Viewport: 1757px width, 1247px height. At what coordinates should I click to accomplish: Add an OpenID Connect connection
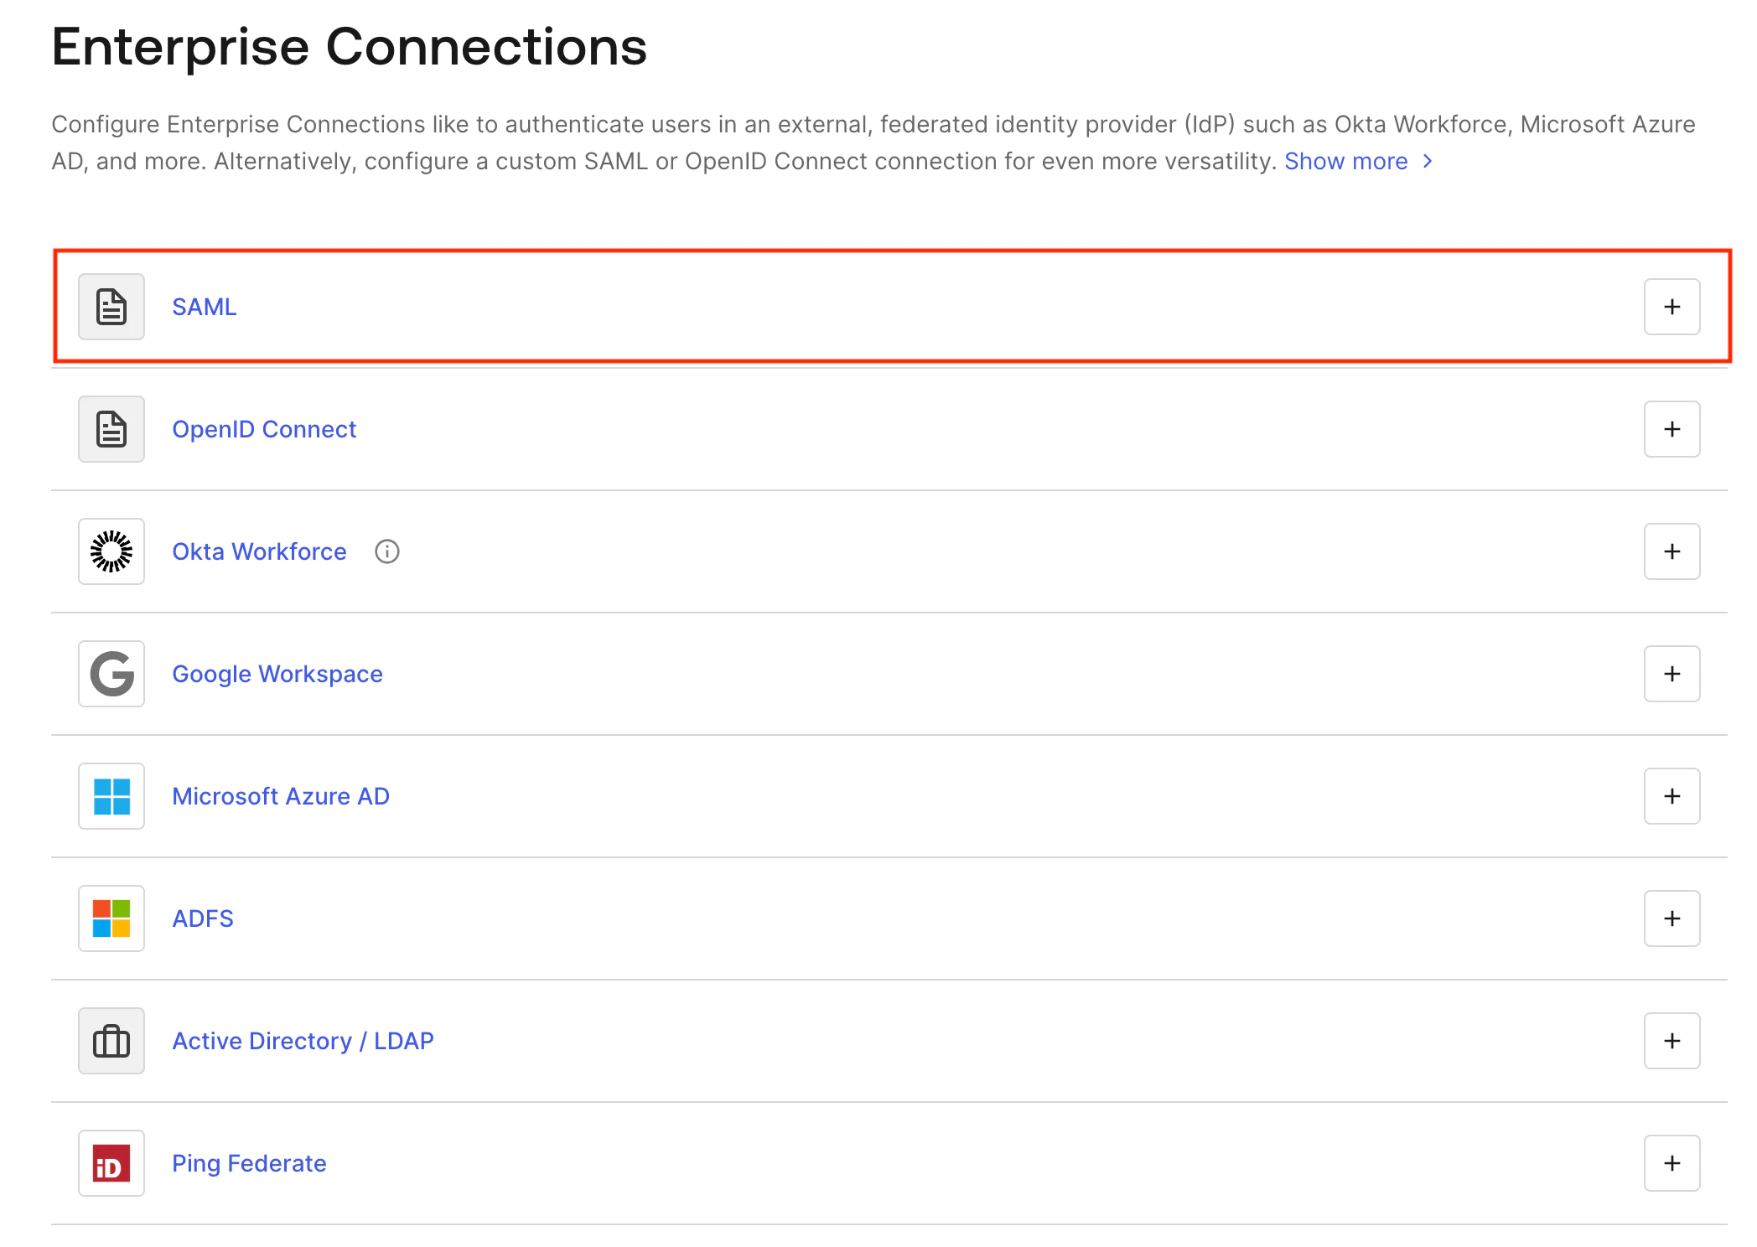tap(1671, 429)
